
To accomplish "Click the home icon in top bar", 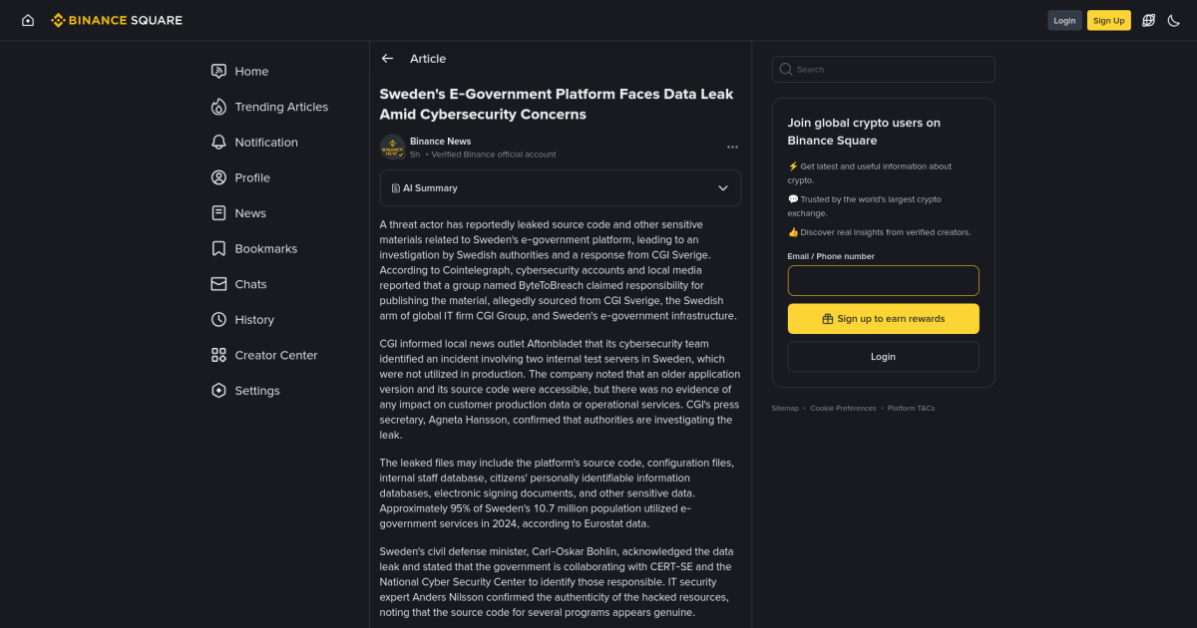I will (28, 20).
